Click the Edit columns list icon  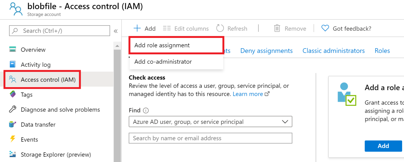coord(167,28)
